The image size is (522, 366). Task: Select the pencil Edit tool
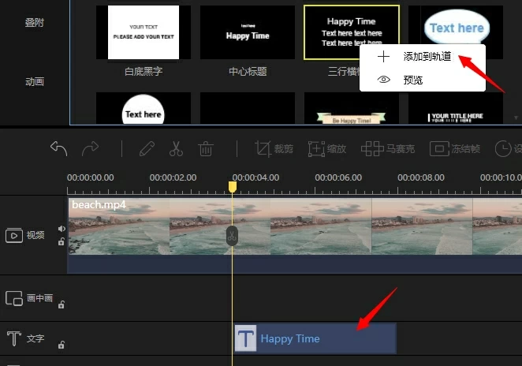coord(147,148)
